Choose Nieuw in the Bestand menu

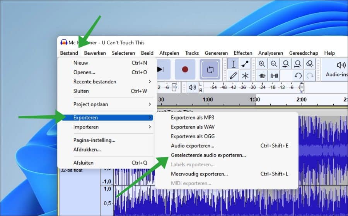point(107,63)
